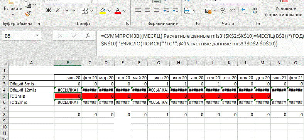Screen dimensions: 304x140
Task: Select the авг.20 header cell
Action: (x=196, y=78)
